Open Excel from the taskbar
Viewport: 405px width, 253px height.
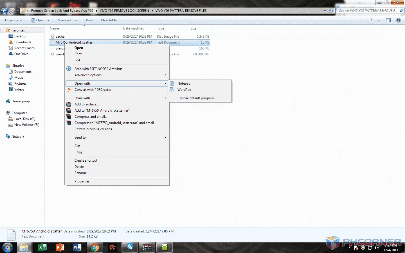pyautogui.click(x=42, y=247)
